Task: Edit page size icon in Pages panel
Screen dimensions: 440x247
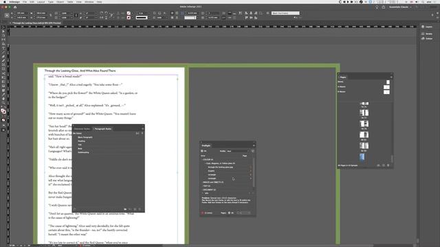Action: click(378, 165)
